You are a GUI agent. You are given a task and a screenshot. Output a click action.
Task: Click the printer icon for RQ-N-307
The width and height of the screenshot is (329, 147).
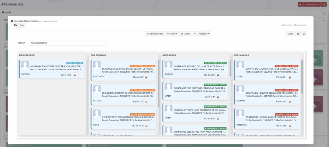point(146,77)
